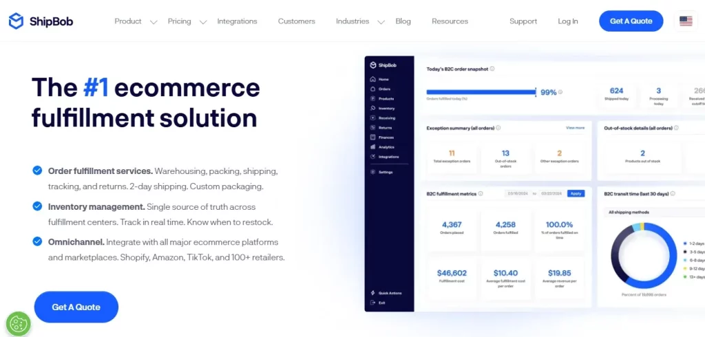The image size is (705, 337).
Task: Click View more in Exception summary
Action: (575, 128)
